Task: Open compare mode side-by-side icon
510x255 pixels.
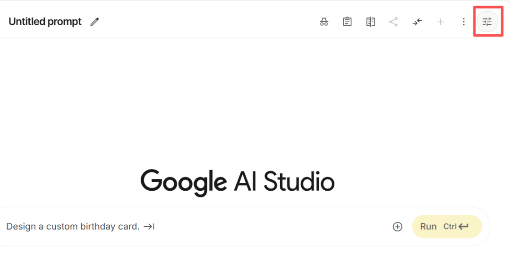Action: [371, 22]
